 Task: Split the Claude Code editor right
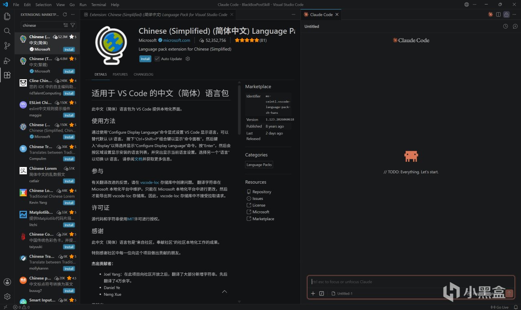pyautogui.click(x=498, y=14)
